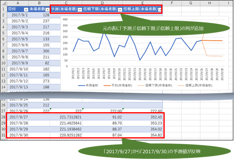
Task: Select row 31 header
Action: tap(4, 135)
